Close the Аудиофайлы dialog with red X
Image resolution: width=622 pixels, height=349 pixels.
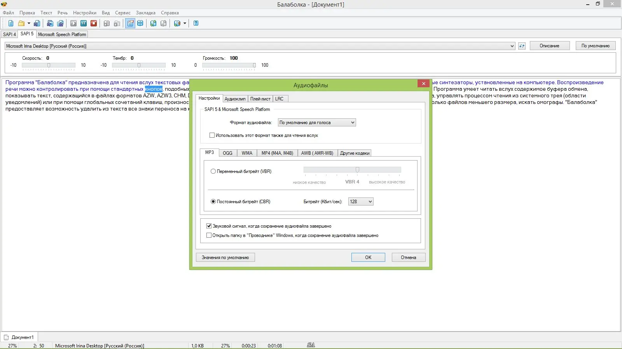tap(423, 83)
